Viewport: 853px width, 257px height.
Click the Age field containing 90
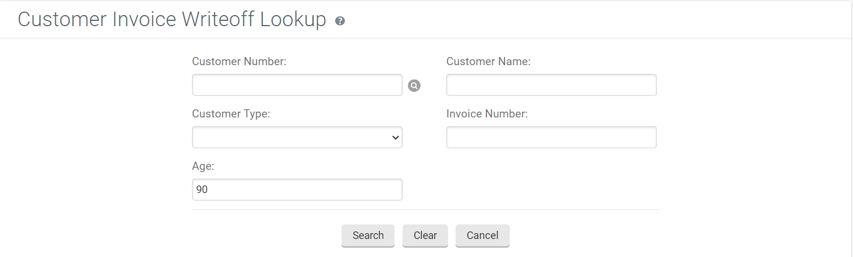[297, 190]
